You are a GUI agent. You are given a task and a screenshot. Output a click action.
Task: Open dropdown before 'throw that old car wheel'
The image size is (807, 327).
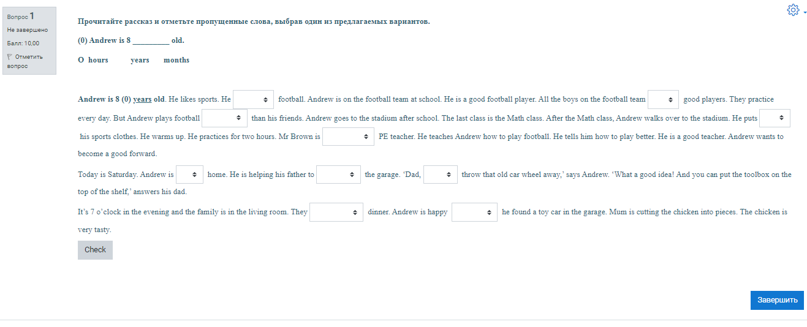click(441, 175)
